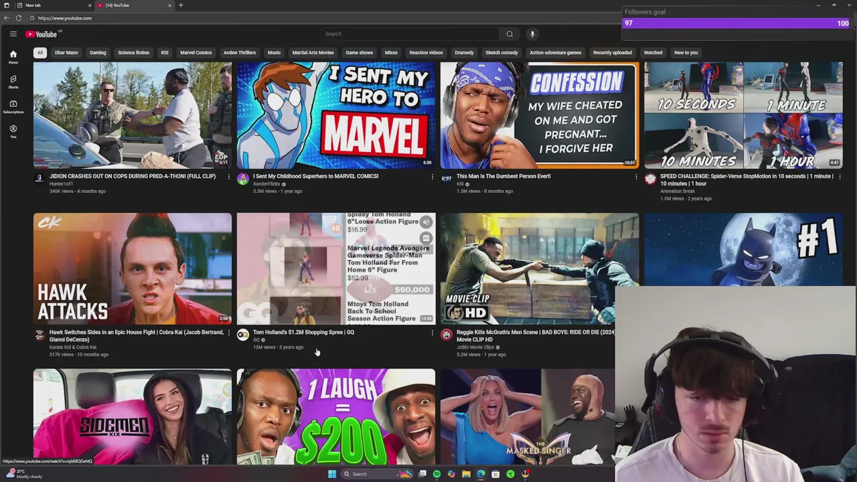Open Subscriptions in the left sidebar

coord(13,106)
